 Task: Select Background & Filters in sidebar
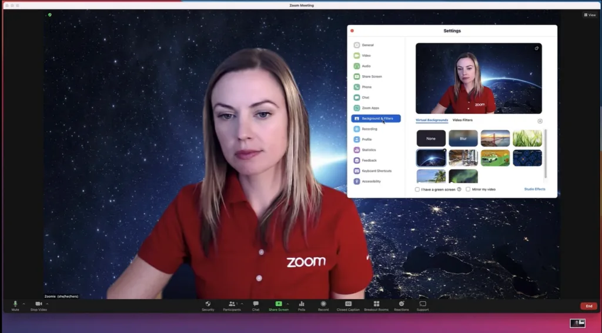(376, 118)
